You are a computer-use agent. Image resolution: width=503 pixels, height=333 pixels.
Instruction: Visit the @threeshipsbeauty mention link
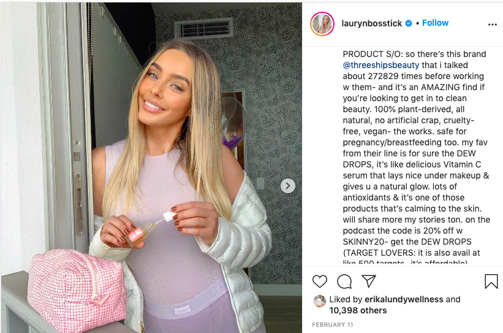point(381,65)
